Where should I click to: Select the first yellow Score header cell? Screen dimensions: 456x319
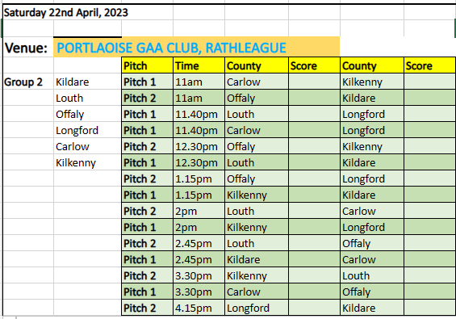coord(314,65)
